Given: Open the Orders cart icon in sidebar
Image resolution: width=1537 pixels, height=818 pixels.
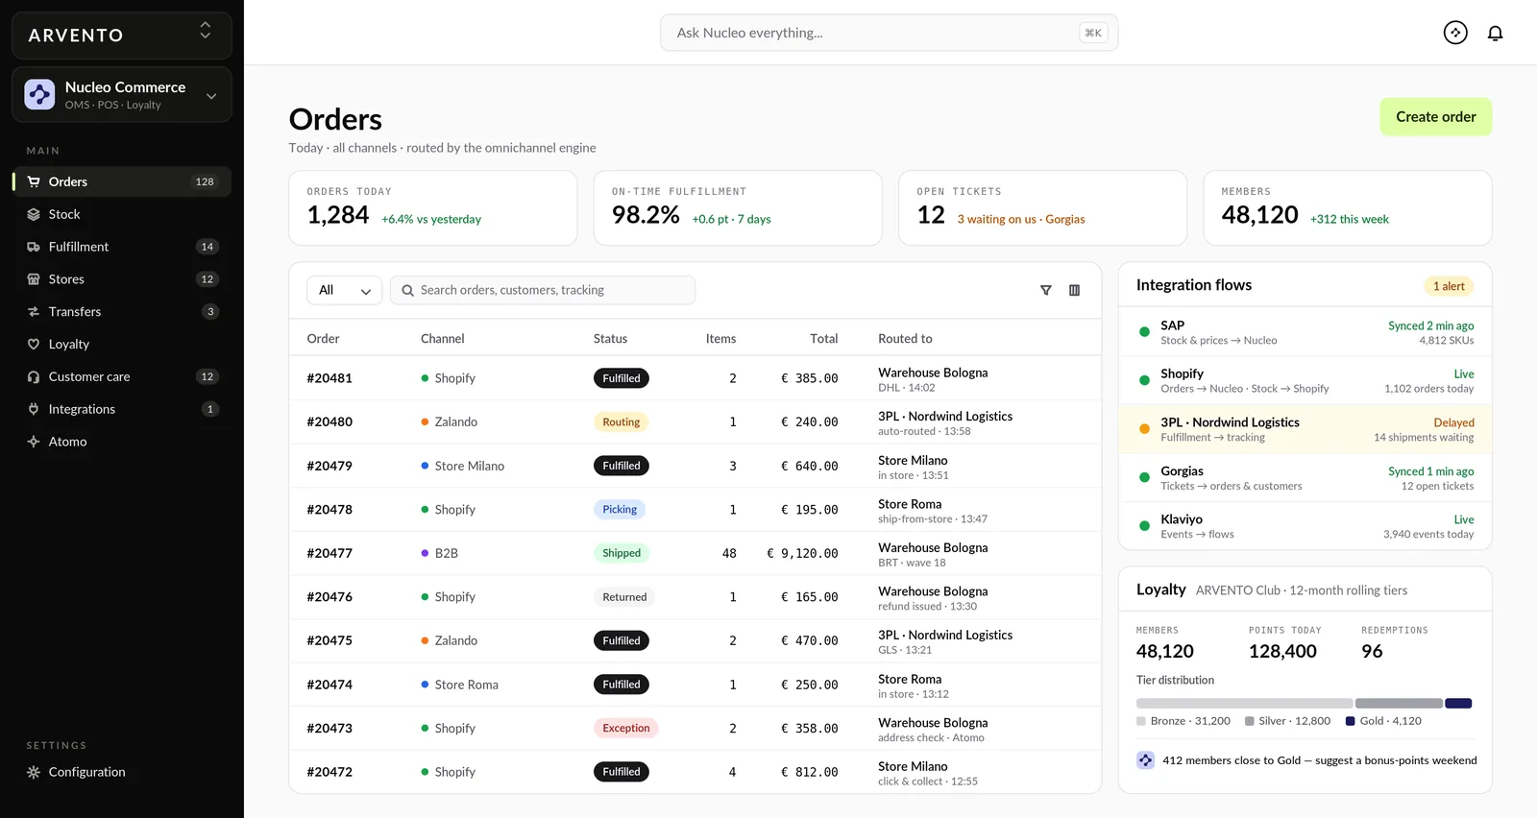Looking at the screenshot, I should 34,181.
